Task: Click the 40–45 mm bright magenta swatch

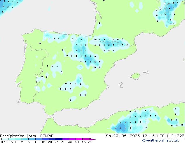Action: (79, 139)
